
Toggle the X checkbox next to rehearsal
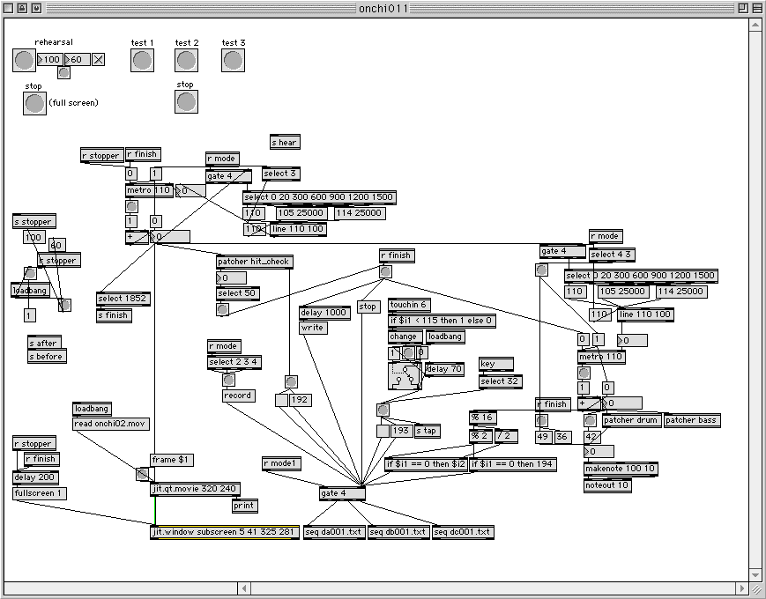[98, 60]
